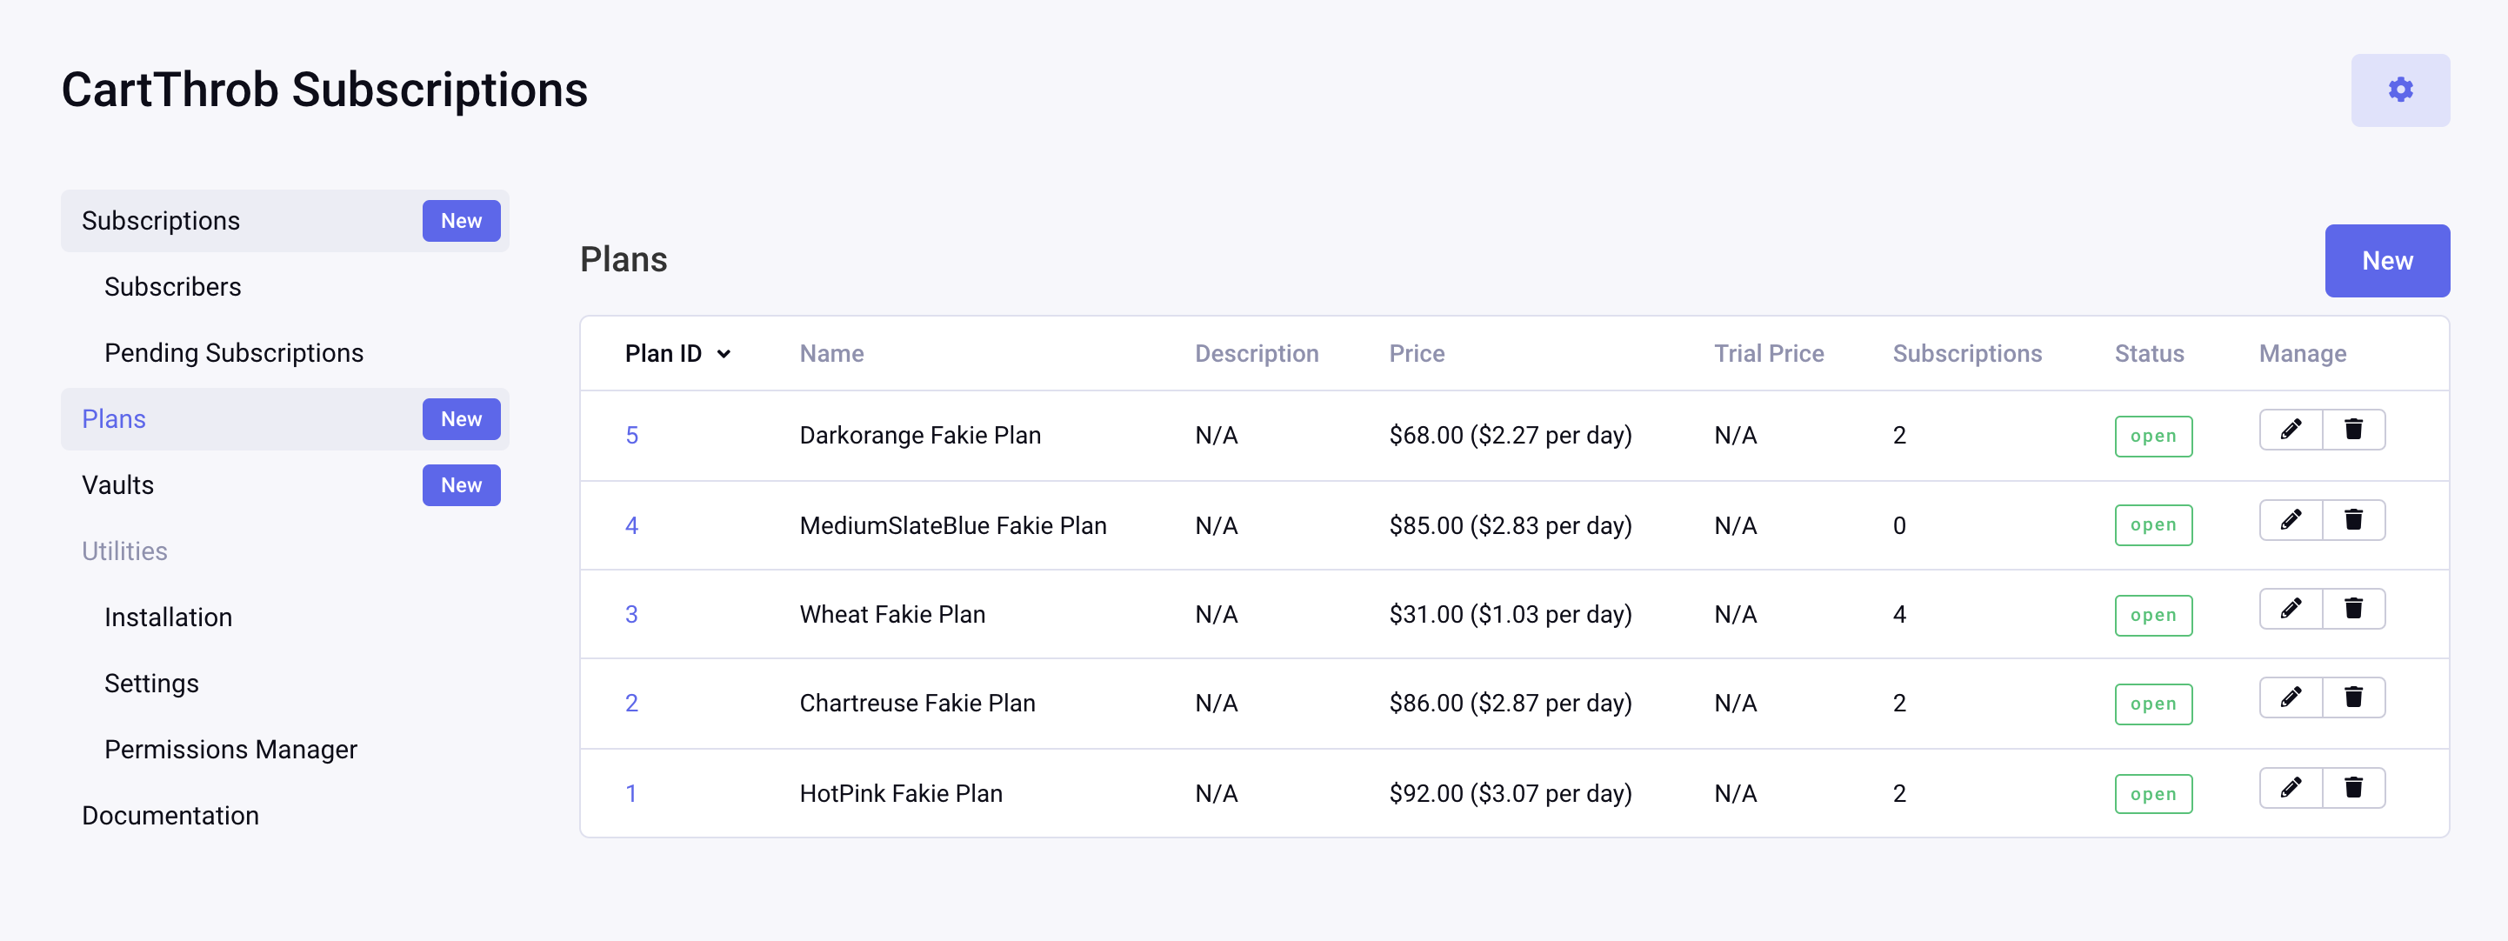Click the Manage column header
Viewport: 2508px width, 941px height.
2302,354
